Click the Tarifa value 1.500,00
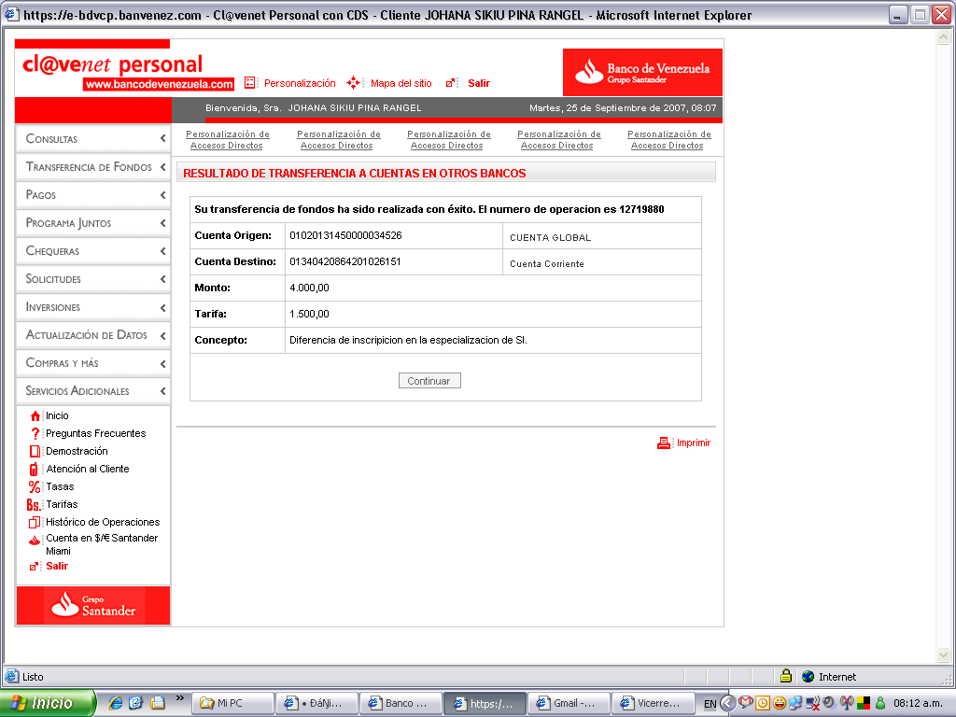The height and width of the screenshot is (717, 956). click(309, 314)
